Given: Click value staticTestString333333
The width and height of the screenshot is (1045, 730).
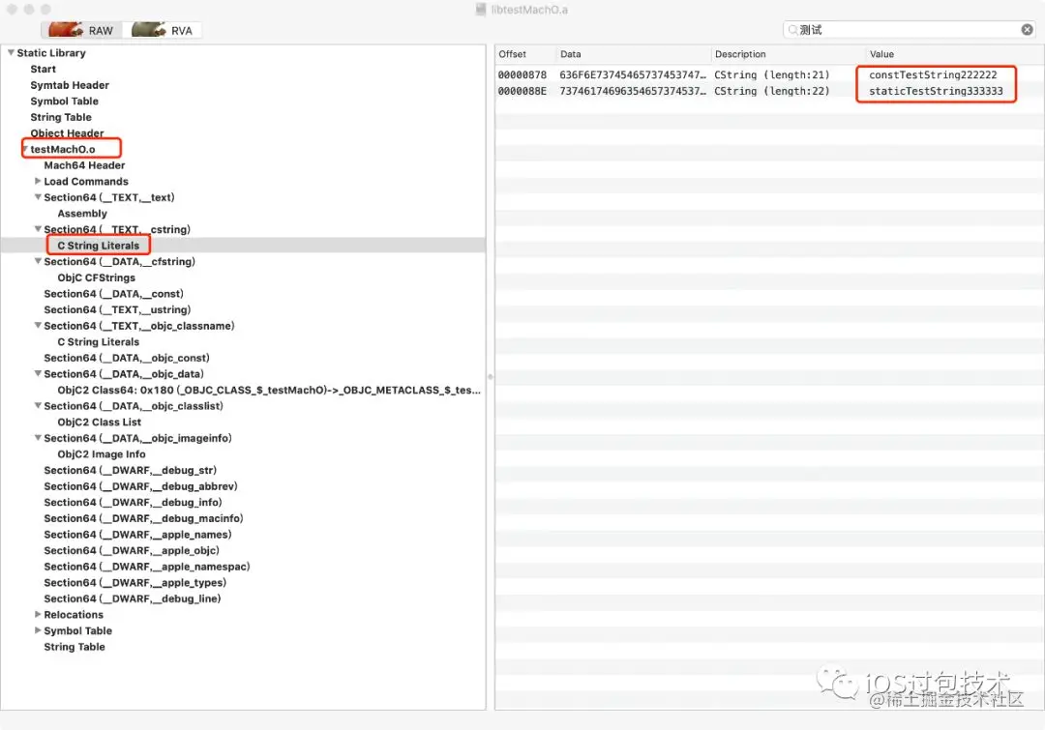Looking at the screenshot, I should [936, 91].
